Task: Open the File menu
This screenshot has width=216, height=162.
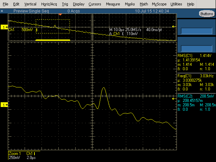Action: click(5, 4)
